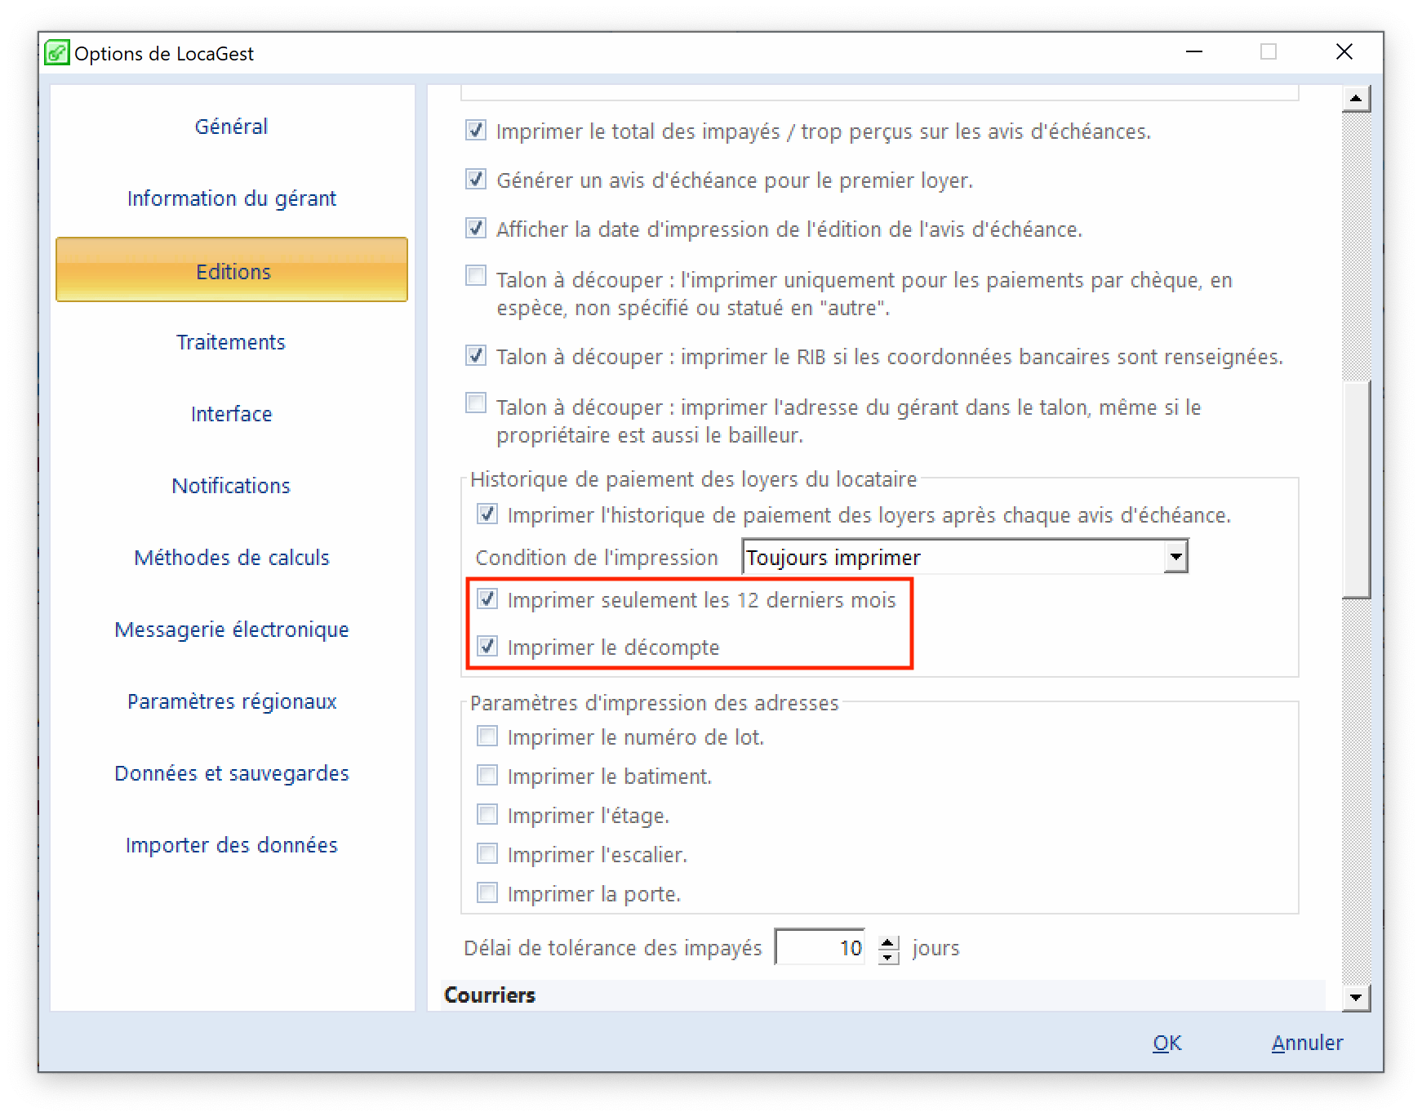Viewport: 1422px width, 1117px height.
Task: Open Information du gérant section
Action: click(231, 198)
